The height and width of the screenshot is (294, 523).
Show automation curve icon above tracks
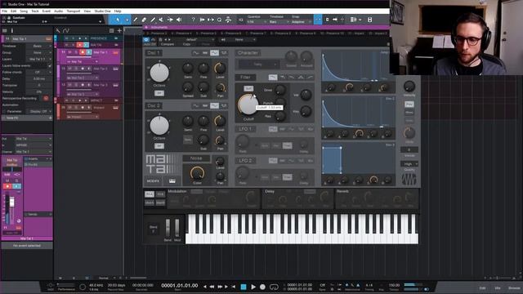click(66, 31)
